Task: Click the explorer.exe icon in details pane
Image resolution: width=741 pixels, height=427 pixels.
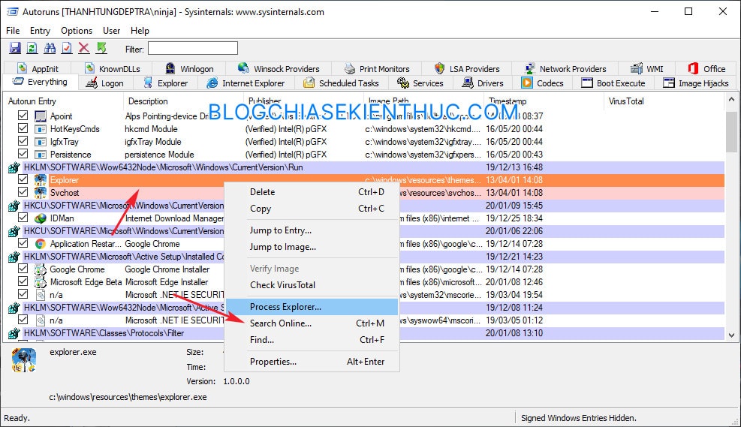Action: pyautogui.click(x=23, y=360)
